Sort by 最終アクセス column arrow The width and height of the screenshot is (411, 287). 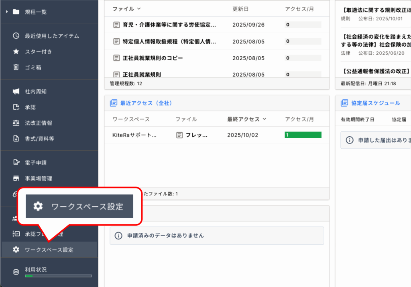[x=264, y=119]
